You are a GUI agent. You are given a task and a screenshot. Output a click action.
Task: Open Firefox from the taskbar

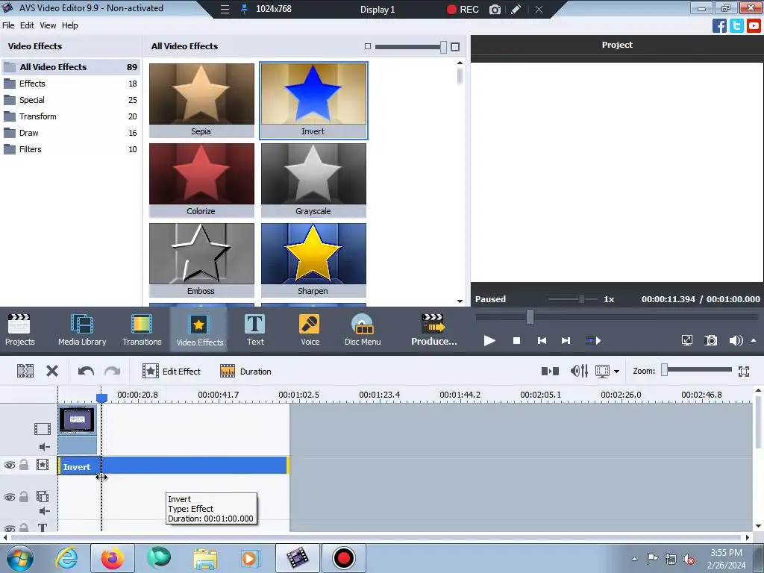tap(112, 558)
